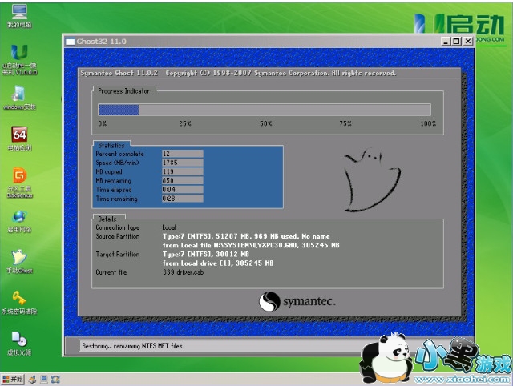Click the Time remaining value 0:28
This screenshot has height=386, width=513.
[x=183, y=199]
